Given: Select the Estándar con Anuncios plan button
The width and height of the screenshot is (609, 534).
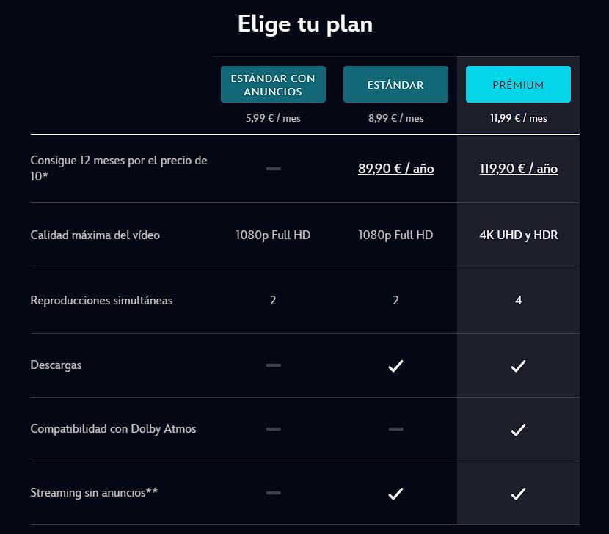Looking at the screenshot, I should (x=273, y=84).
